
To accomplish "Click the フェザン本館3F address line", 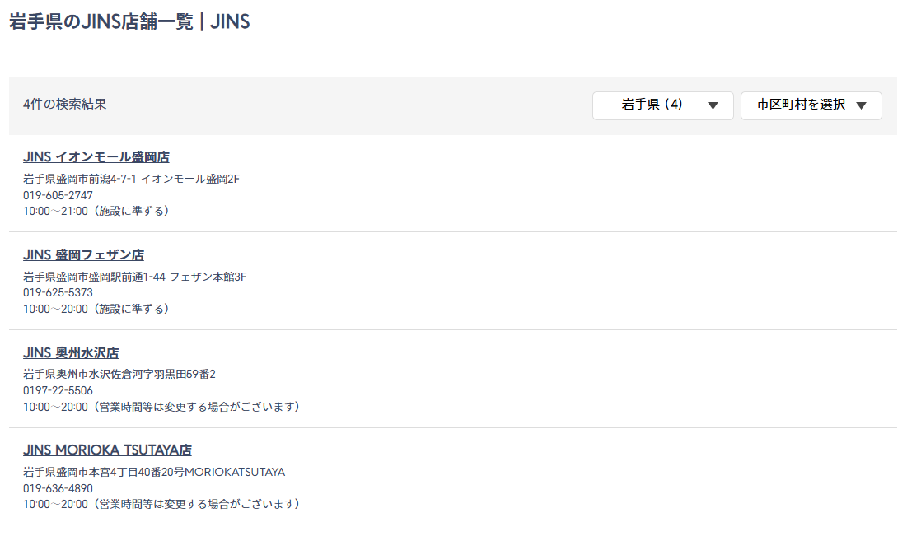I will 134,277.
